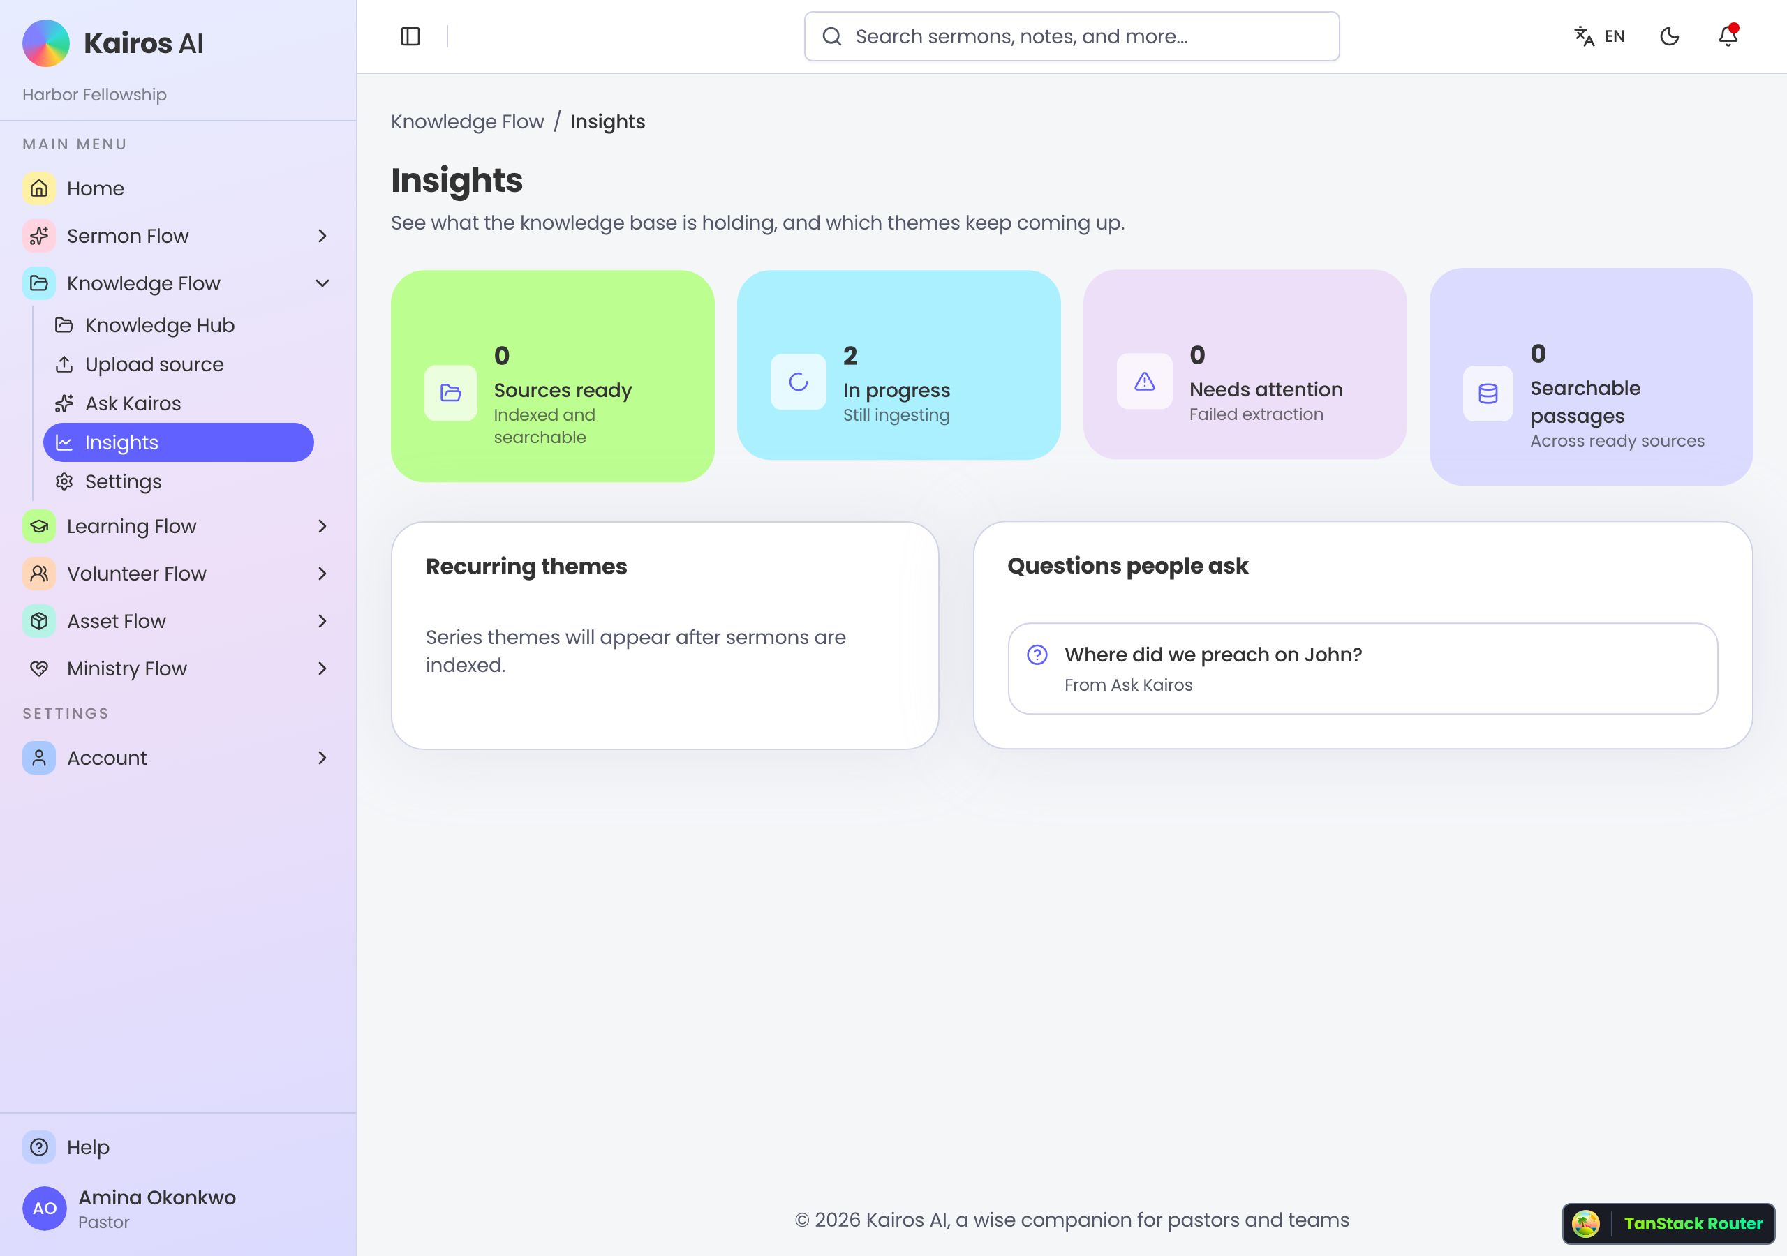Open the EN language selector
Screen dimensions: 1787x1256
pos(1599,36)
